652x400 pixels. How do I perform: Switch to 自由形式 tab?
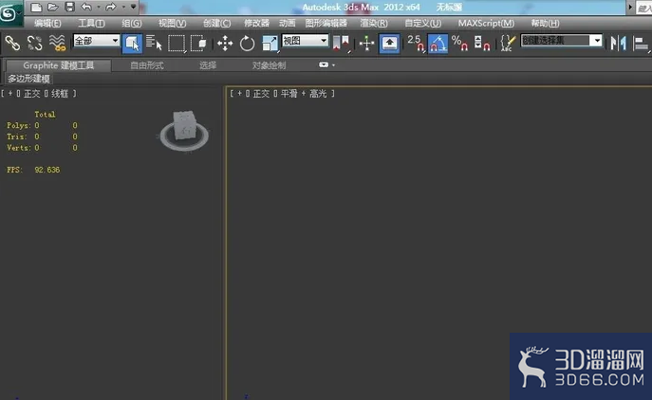click(x=147, y=65)
